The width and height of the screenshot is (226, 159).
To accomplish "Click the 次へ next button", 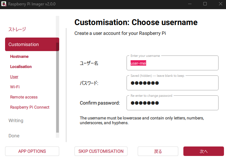I will click(x=203, y=151).
